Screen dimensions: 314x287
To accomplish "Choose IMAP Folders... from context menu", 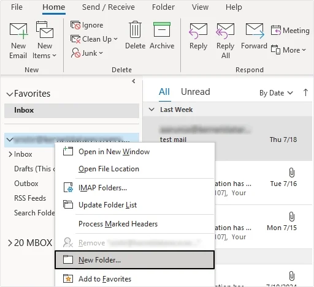I will click(135, 188).
